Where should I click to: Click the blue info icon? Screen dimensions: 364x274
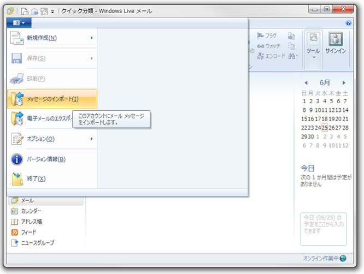[17, 159]
